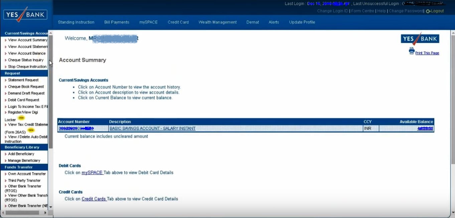The width and height of the screenshot is (455, 218).
Task: Switch to the Credit Card tab
Action: [178, 22]
